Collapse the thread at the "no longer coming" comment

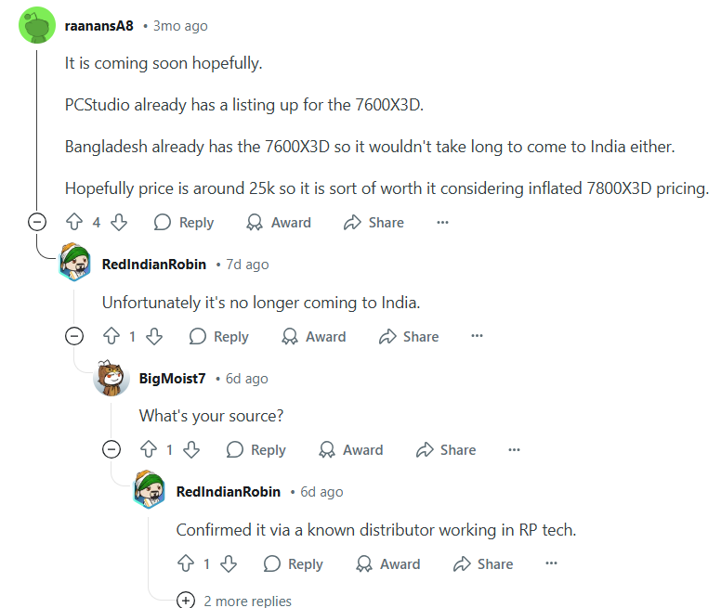coord(74,336)
